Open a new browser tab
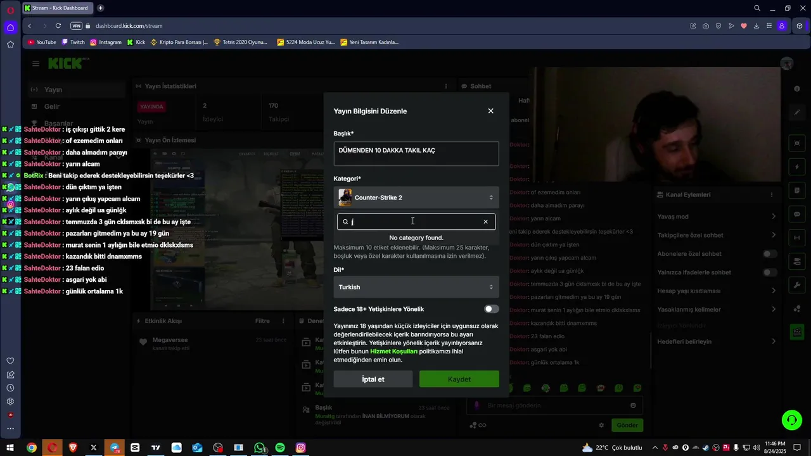 click(100, 8)
